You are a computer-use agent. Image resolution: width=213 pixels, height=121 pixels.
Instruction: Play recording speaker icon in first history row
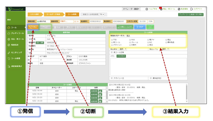[101, 91]
